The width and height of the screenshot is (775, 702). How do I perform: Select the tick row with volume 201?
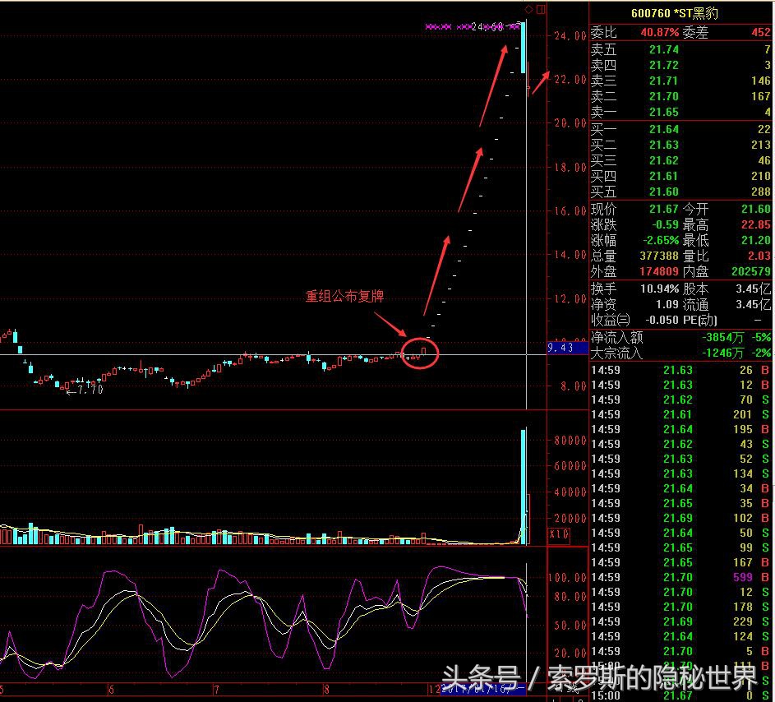point(680,415)
